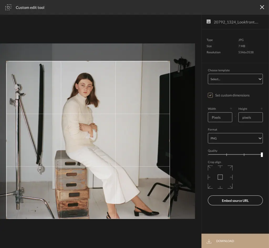
Task: Align crop to bottom-left corner
Action: [210, 186]
